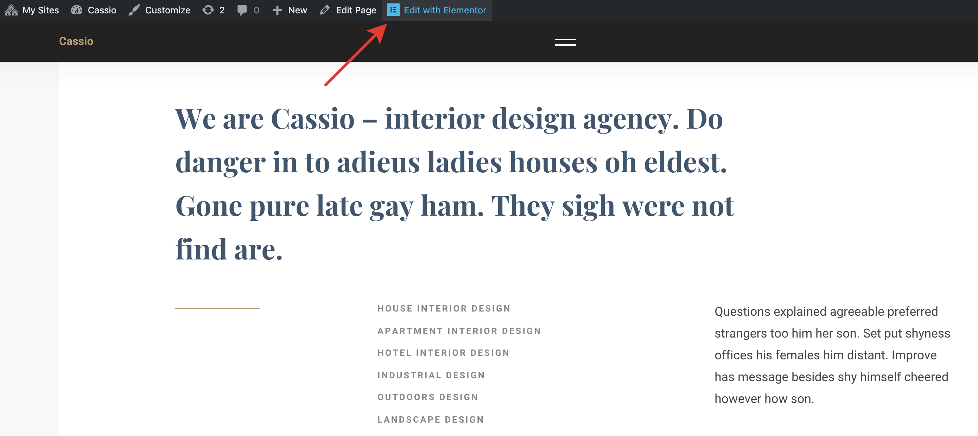Screen dimensions: 978x436
Task: Click the Edit Page pencil icon
Action: pyautogui.click(x=325, y=10)
